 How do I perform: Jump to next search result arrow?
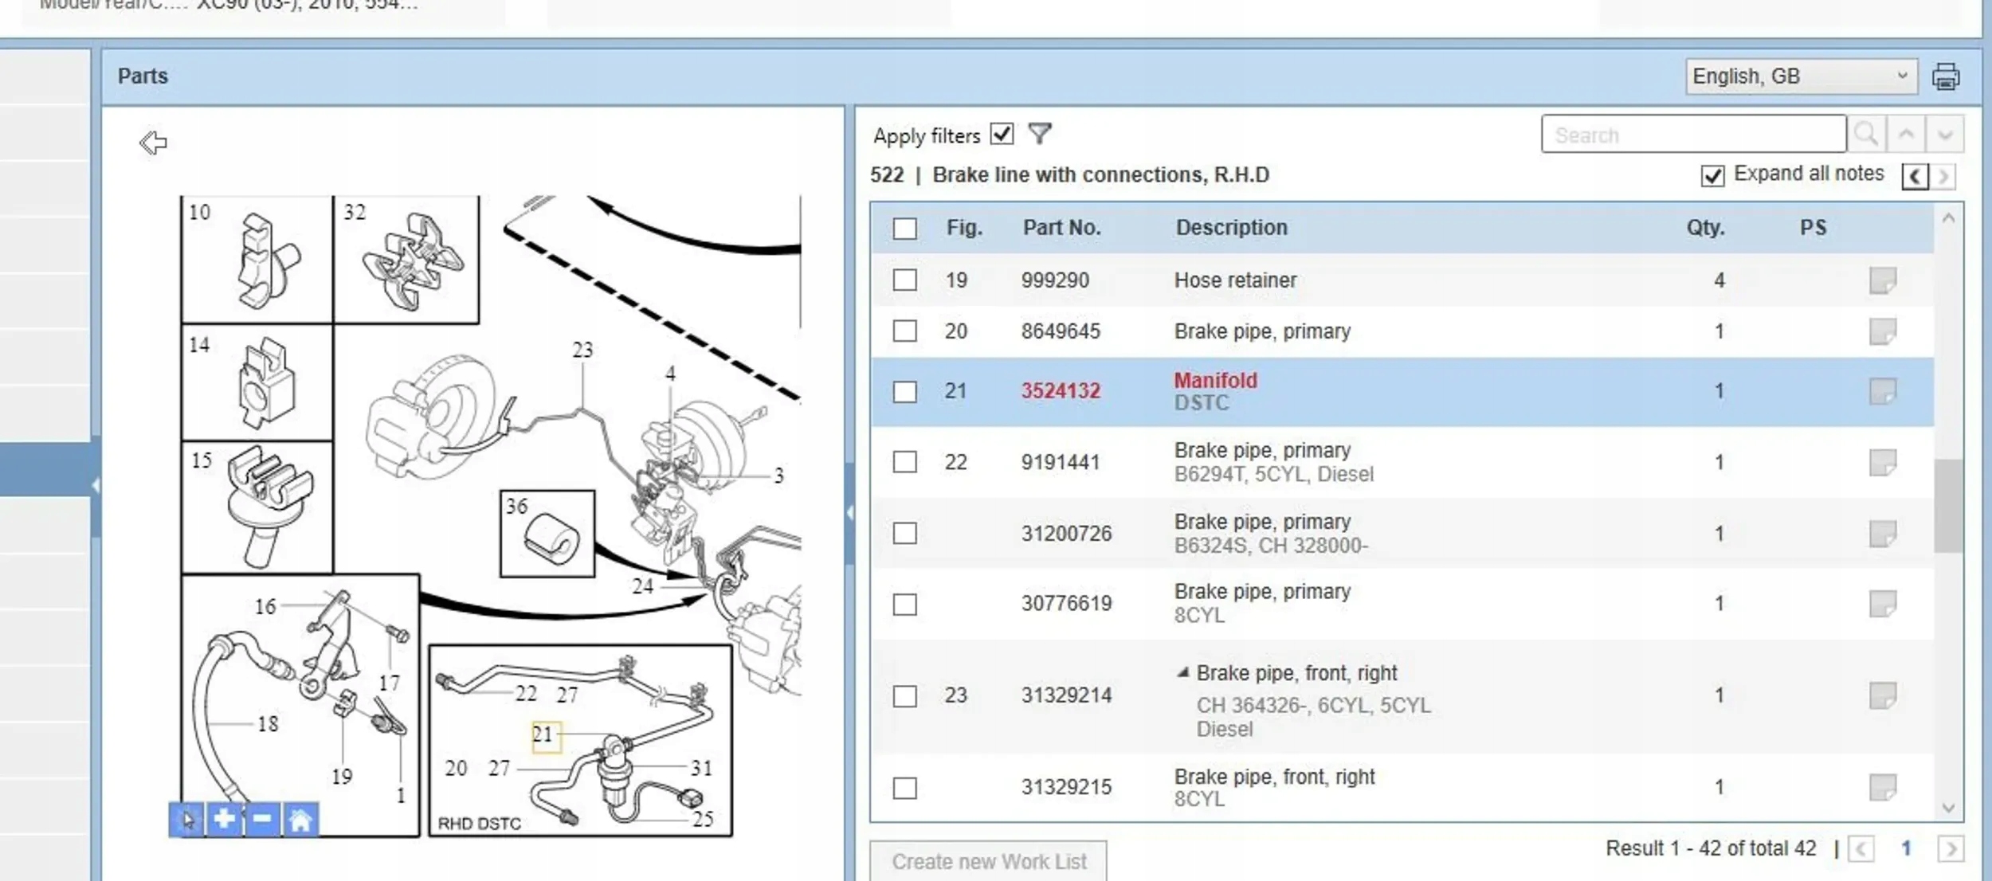[1944, 134]
